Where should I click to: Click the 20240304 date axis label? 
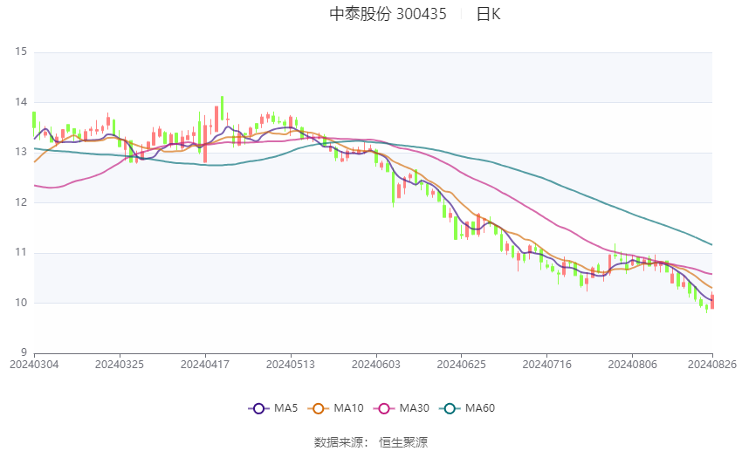(34, 365)
